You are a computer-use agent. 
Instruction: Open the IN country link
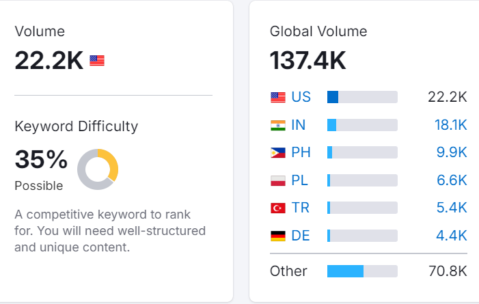[x=299, y=125]
